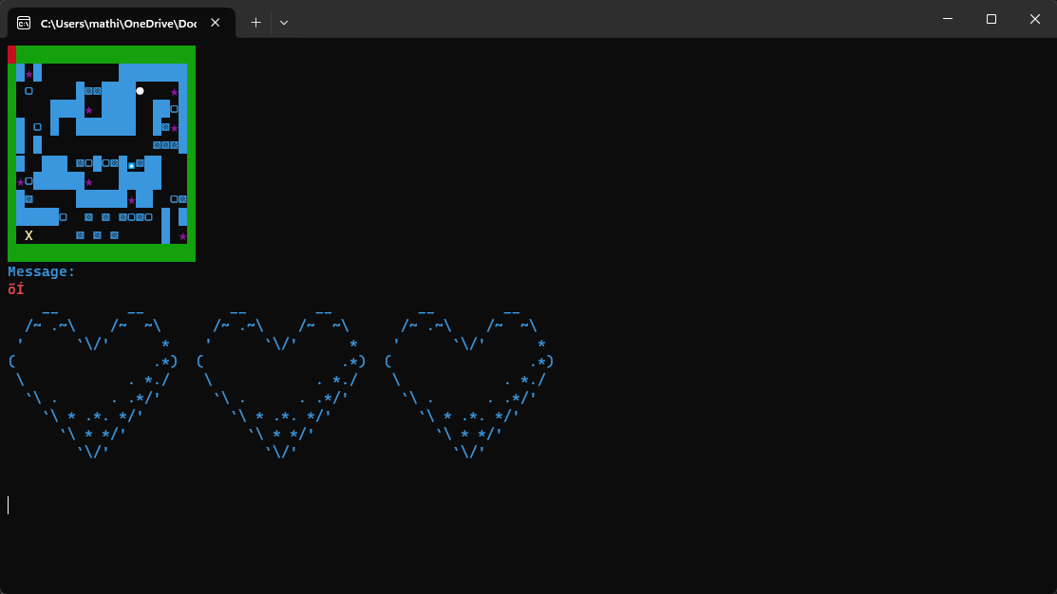The width and height of the screenshot is (1057, 594).
Task: Open a new tab with the plus button
Action: (x=255, y=22)
